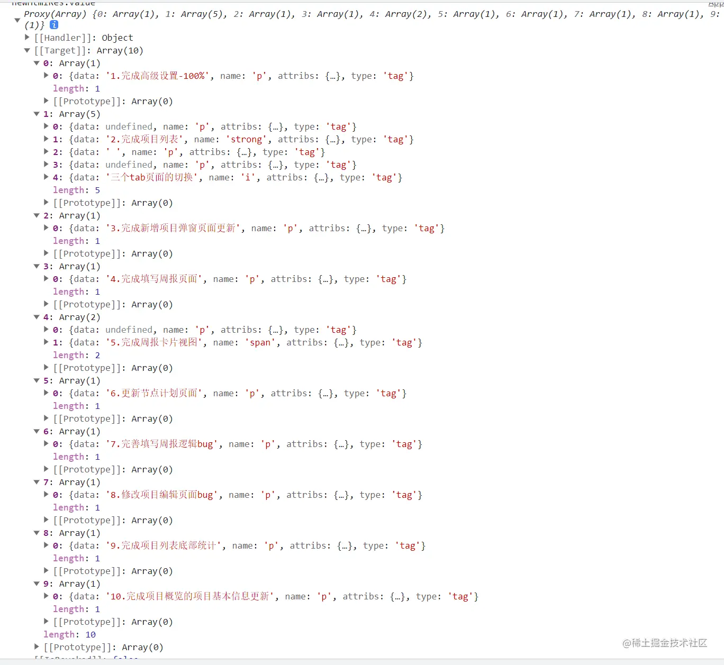Click the name value 'strong'
This screenshot has height=665, width=724.
click(x=247, y=139)
